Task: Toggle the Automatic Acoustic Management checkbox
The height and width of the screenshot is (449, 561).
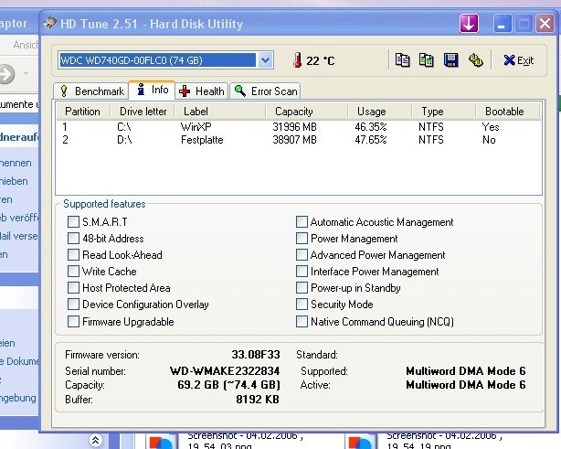Action: (x=302, y=221)
